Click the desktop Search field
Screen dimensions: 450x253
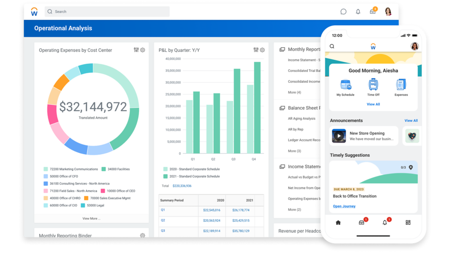pyautogui.click(x=107, y=12)
